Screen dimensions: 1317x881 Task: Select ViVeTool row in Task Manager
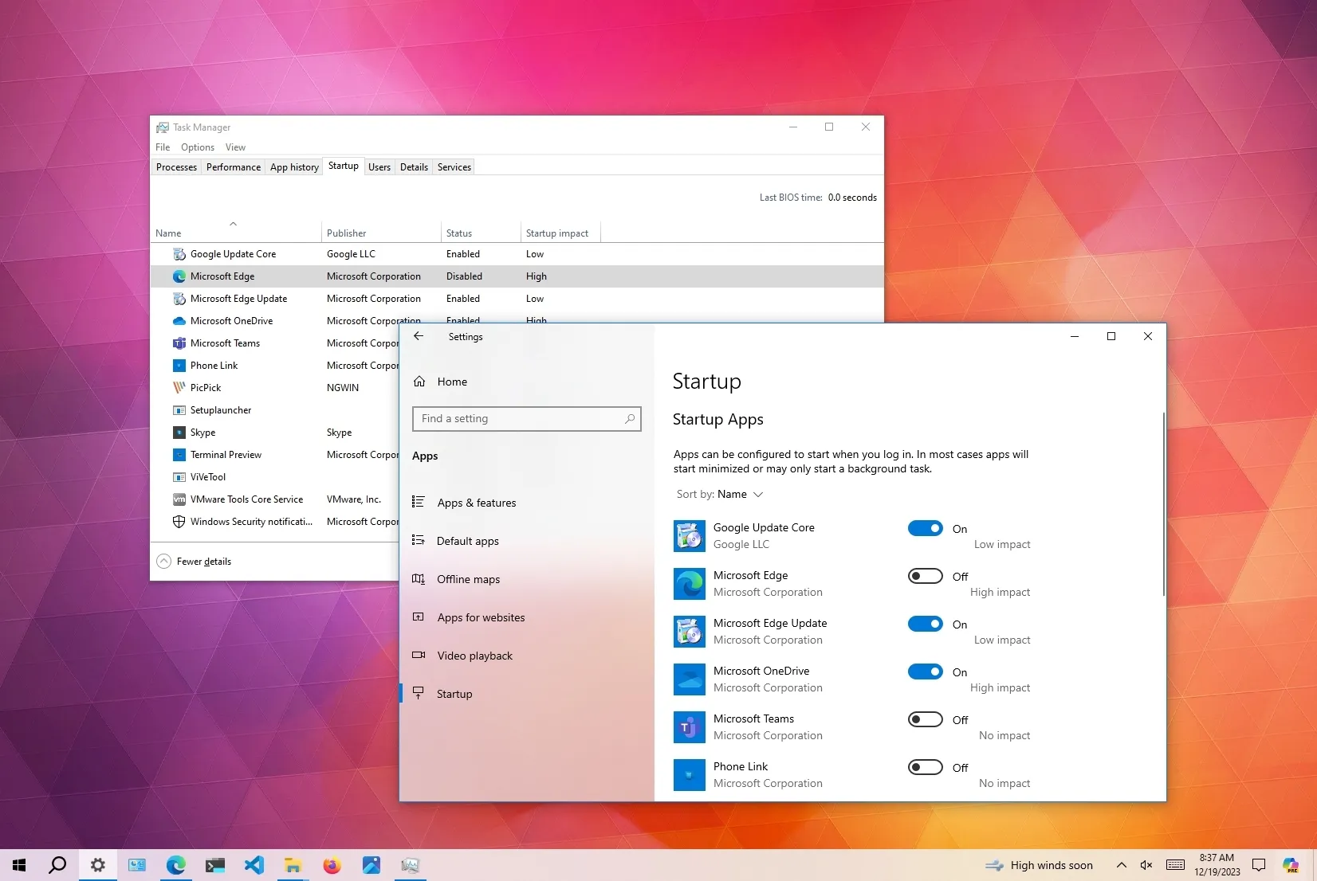click(x=275, y=477)
